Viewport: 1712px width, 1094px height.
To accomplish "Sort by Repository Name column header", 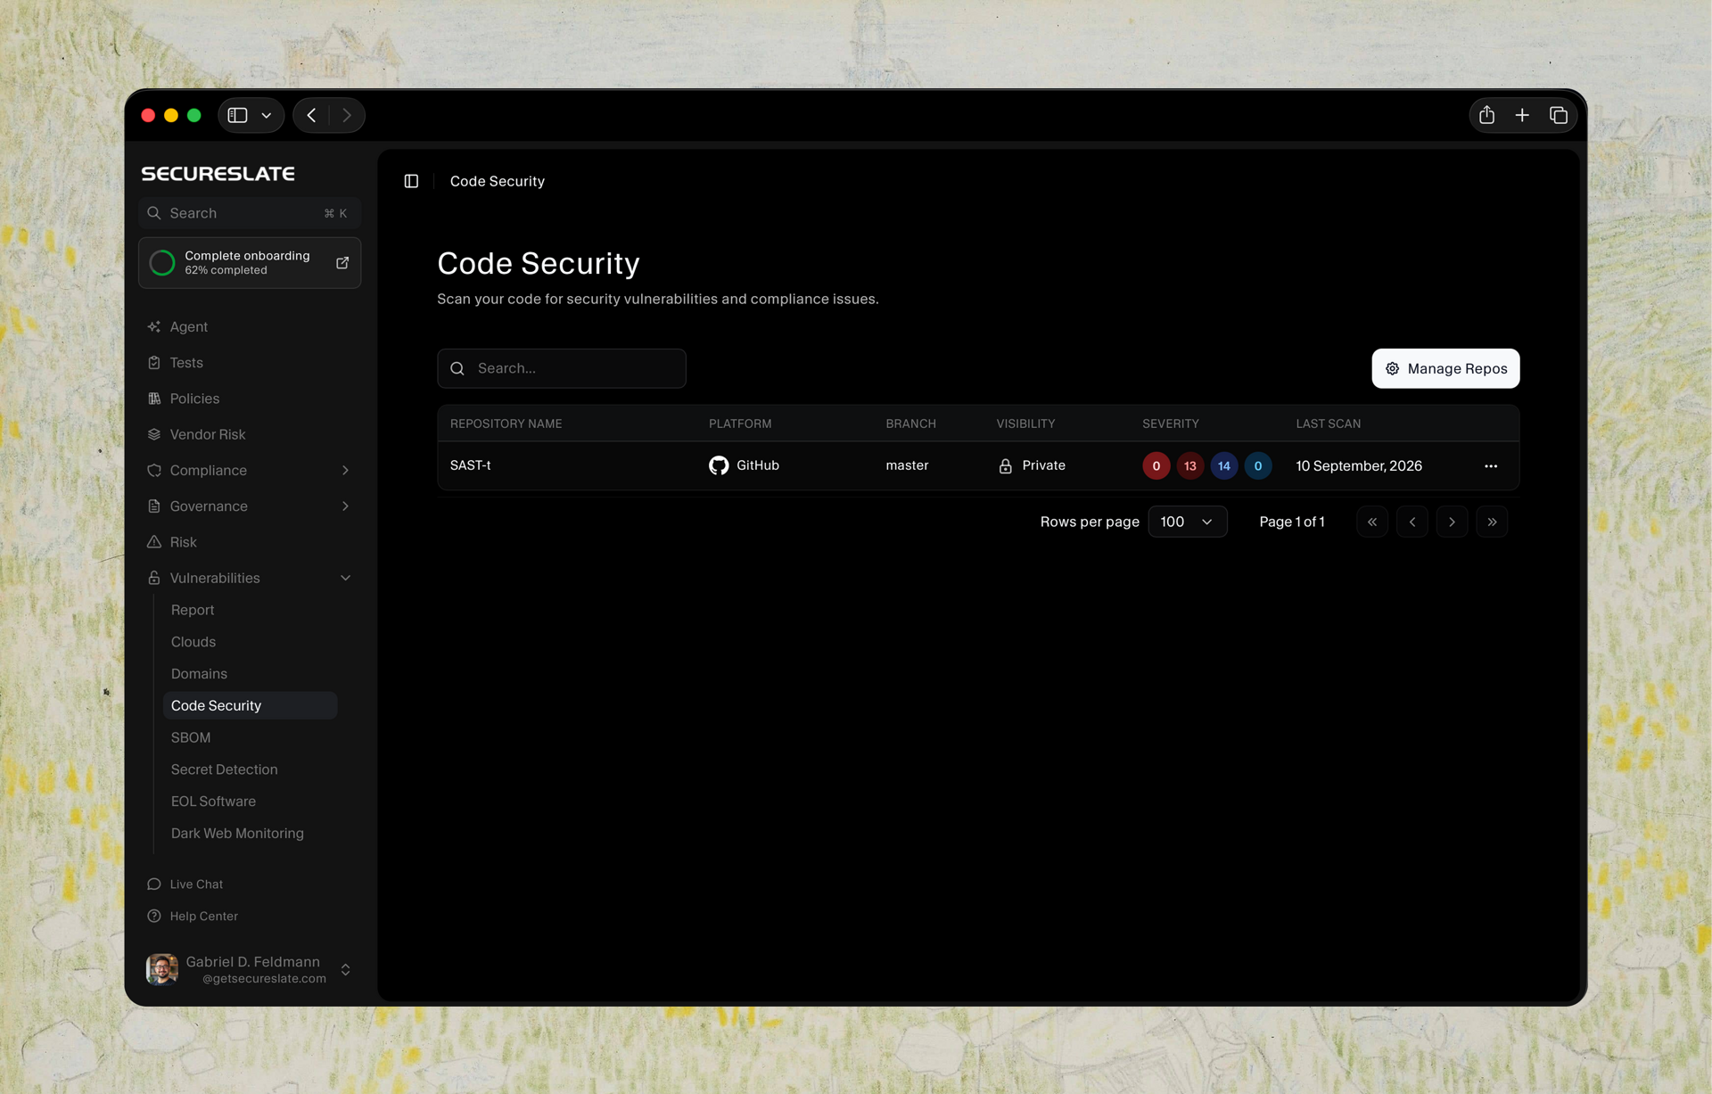I will pos(506,424).
